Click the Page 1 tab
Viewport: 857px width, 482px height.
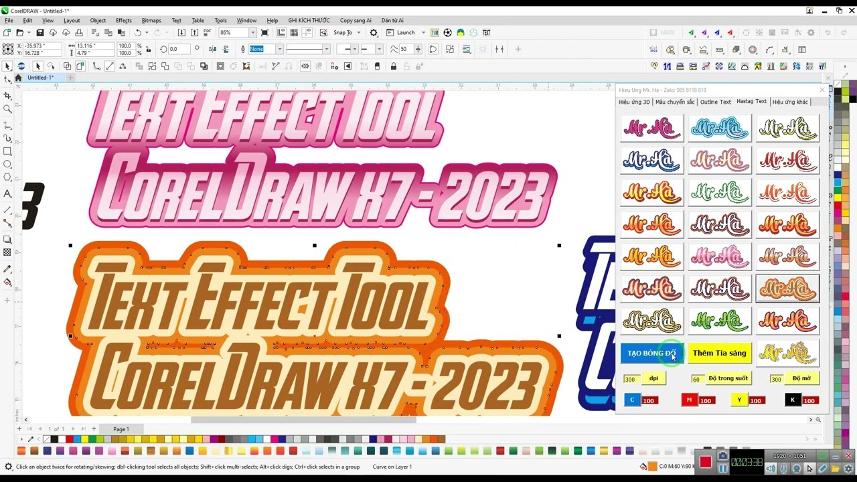[x=121, y=429]
